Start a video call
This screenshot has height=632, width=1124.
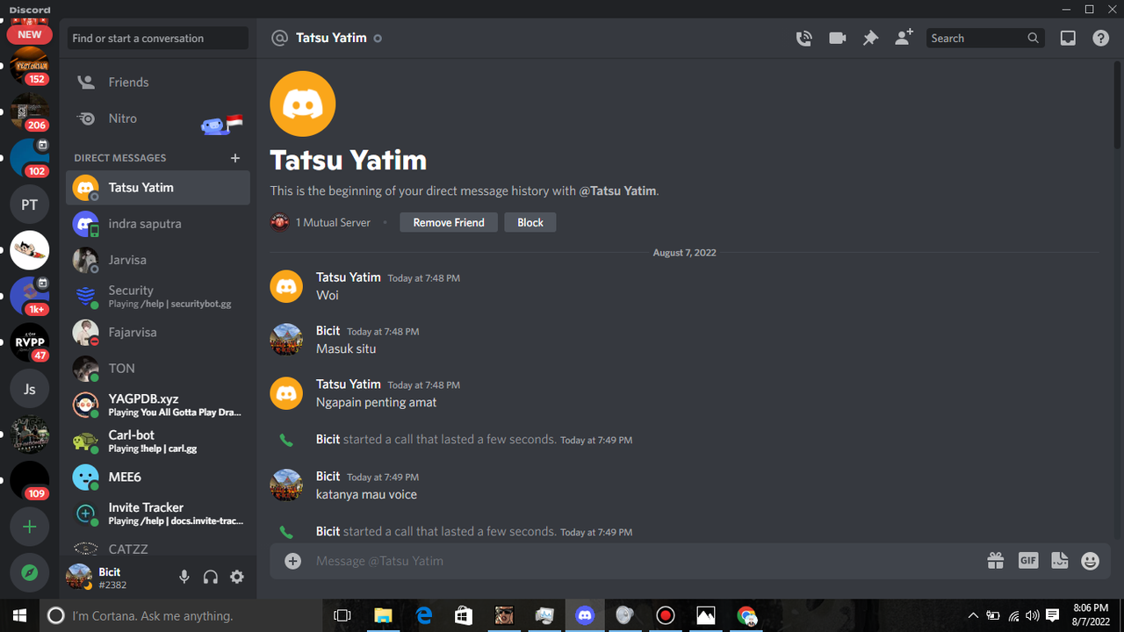tap(837, 38)
